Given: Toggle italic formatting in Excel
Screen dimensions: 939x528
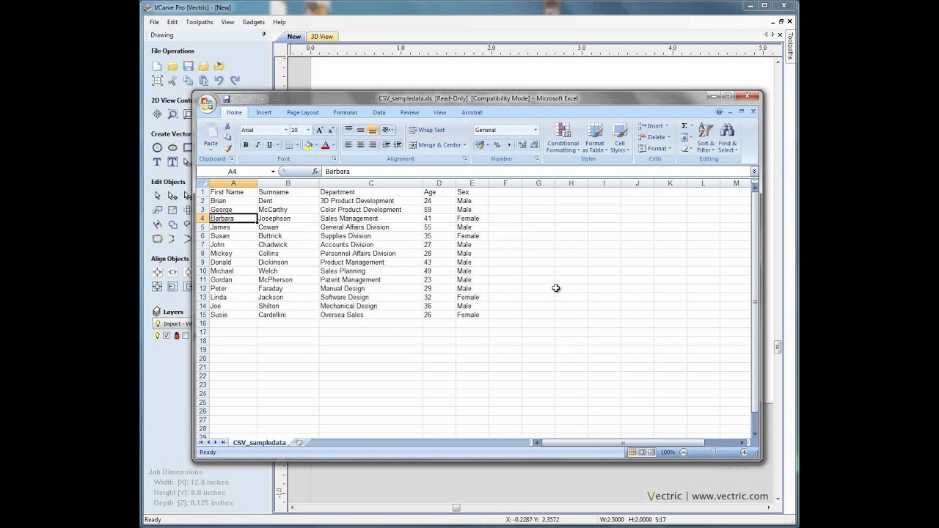Looking at the screenshot, I should 257,145.
